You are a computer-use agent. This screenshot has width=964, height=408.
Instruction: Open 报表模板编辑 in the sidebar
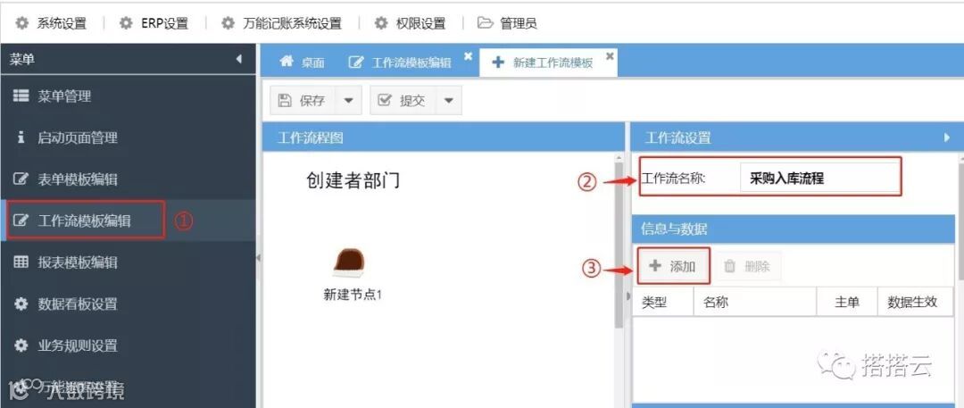pos(128,262)
